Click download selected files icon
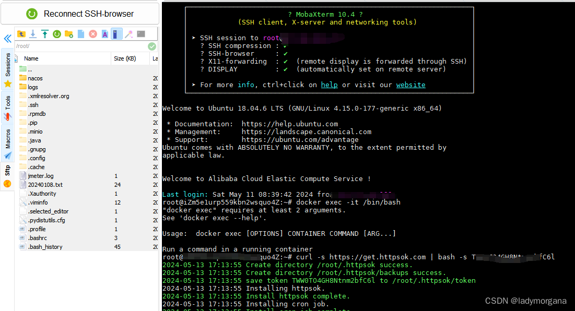The image size is (575, 311). tap(33, 34)
